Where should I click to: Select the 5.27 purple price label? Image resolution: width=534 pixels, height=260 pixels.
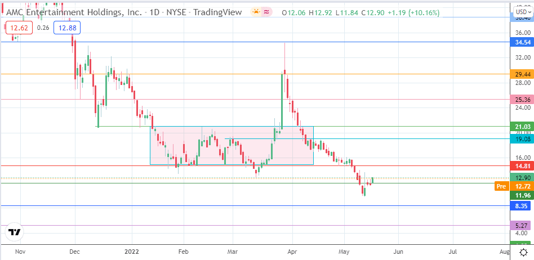click(520, 225)
